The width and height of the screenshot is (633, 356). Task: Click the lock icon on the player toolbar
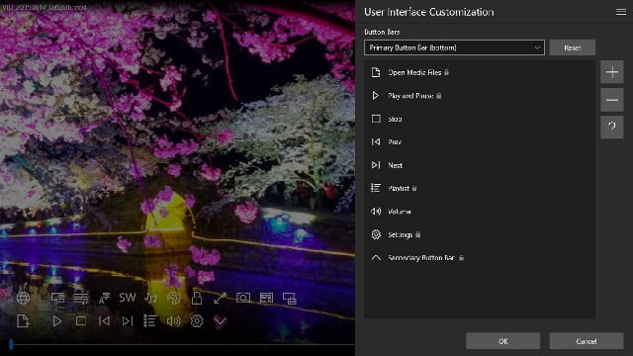[x=197, y=298]
